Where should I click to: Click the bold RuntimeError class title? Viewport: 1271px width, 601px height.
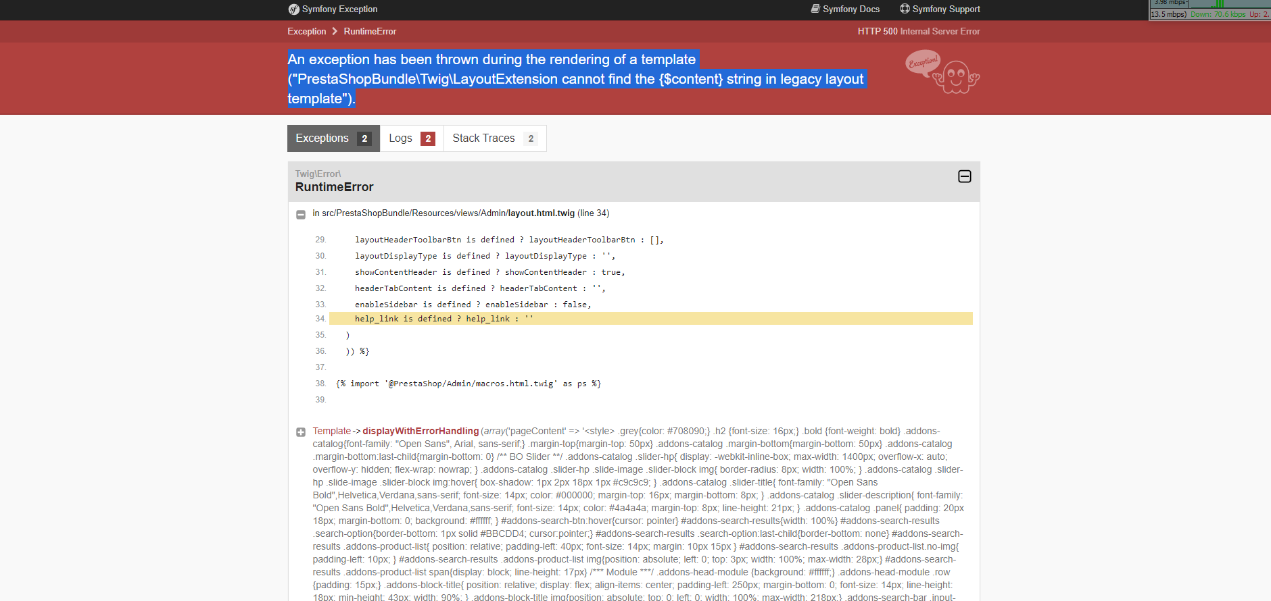coord(334,187)
